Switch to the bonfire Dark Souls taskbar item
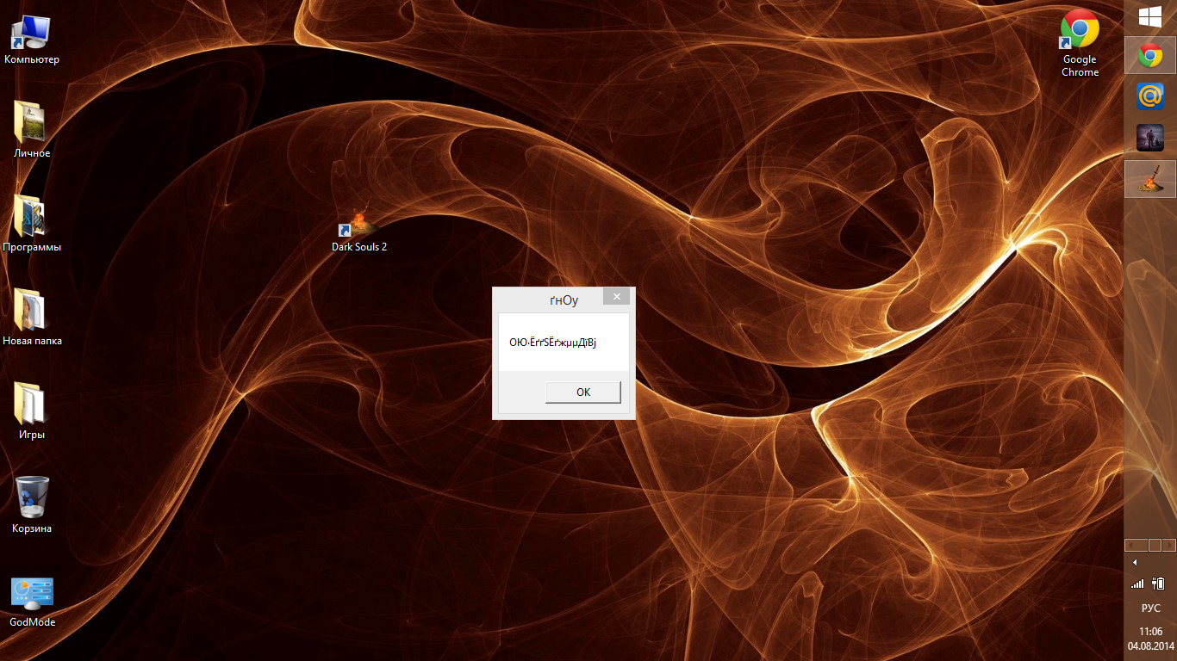 pos(1150,179)
